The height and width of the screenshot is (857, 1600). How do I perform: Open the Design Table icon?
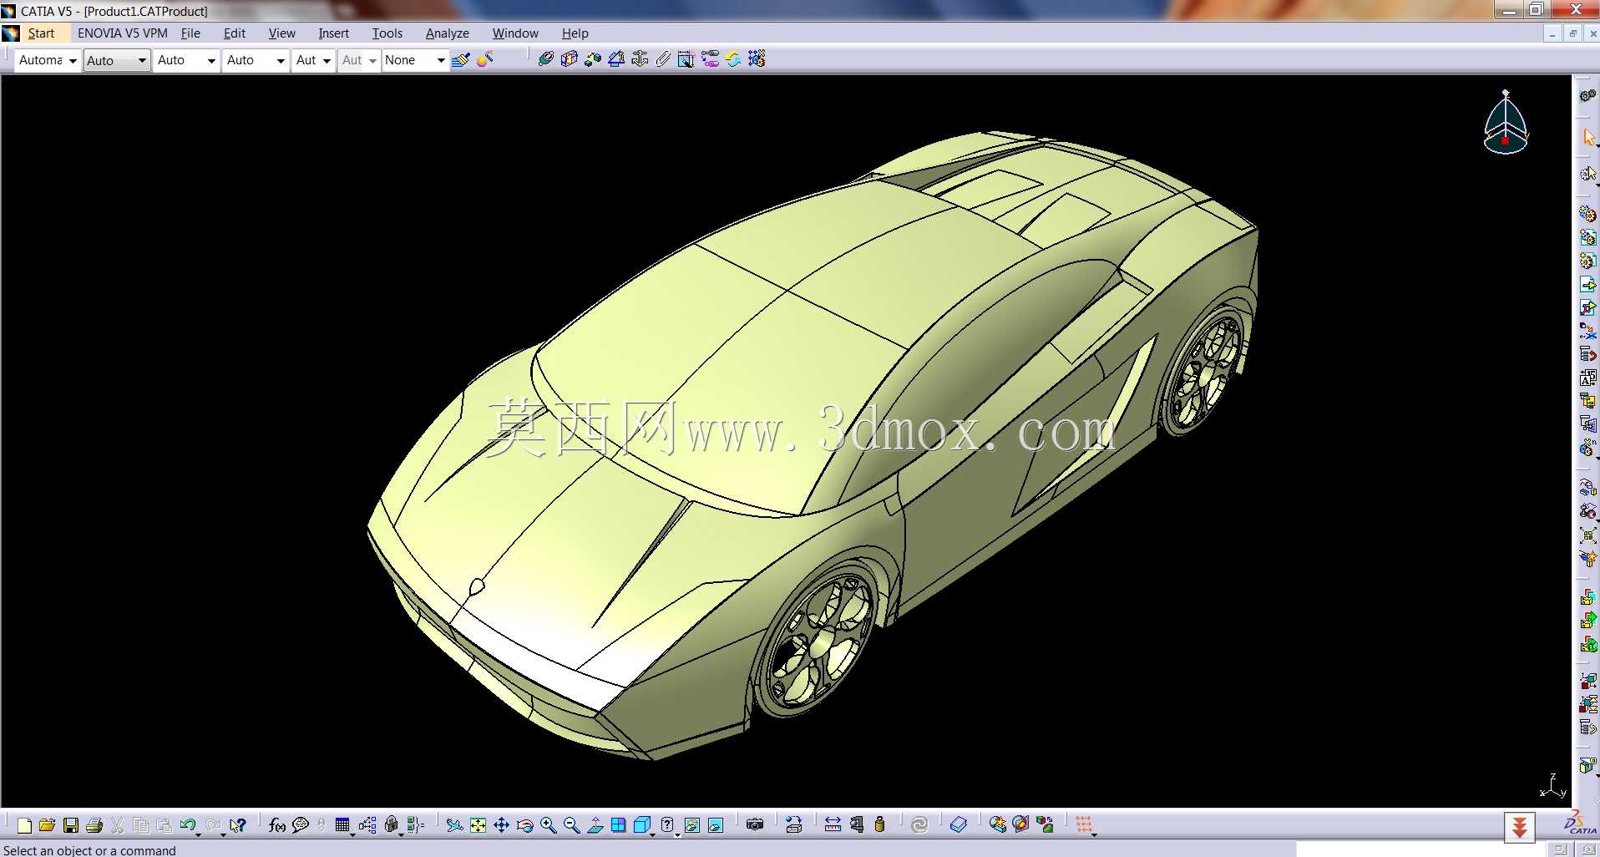(x=342, y=825)
